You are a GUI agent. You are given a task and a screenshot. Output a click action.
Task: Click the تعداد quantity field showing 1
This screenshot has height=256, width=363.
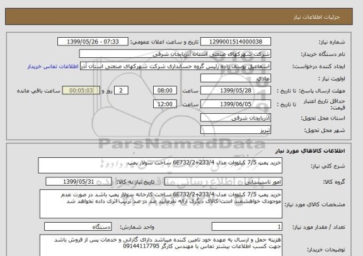[247, 226]
